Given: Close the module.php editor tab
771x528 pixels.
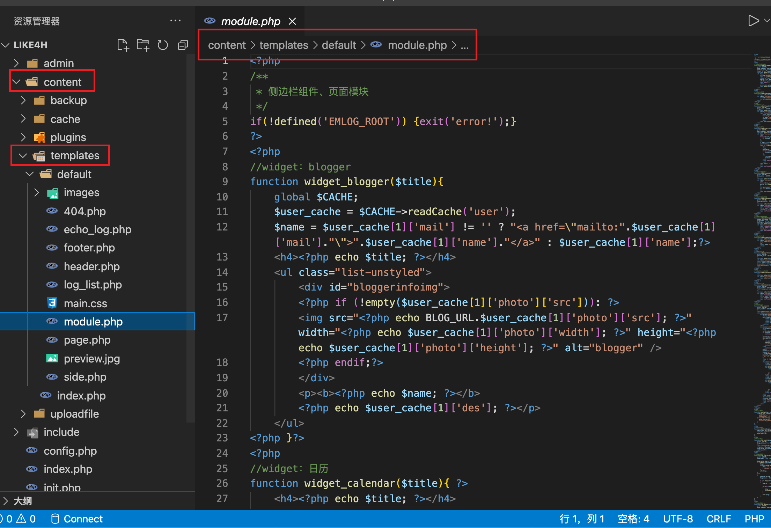Looking at the screenshot, I should 293,22.
